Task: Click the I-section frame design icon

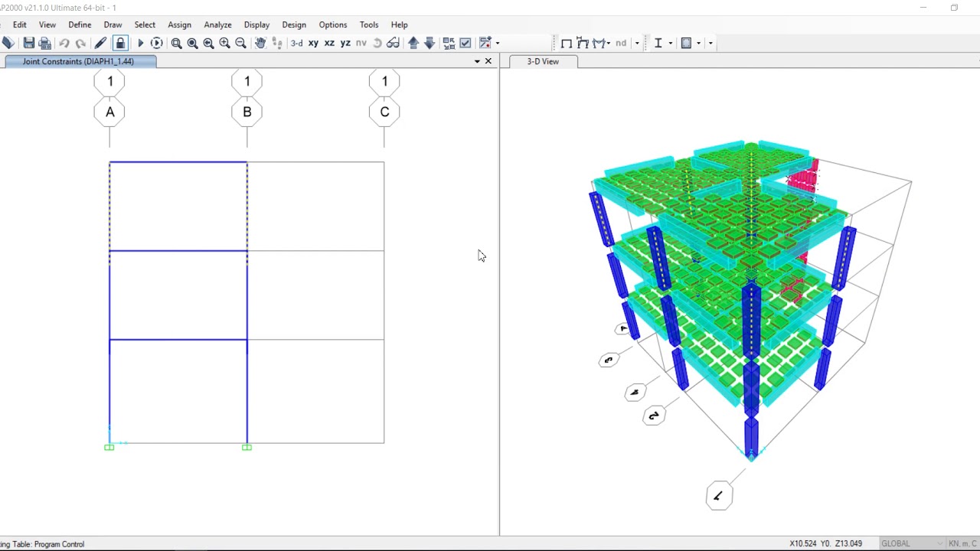Action: click(658, 43)
